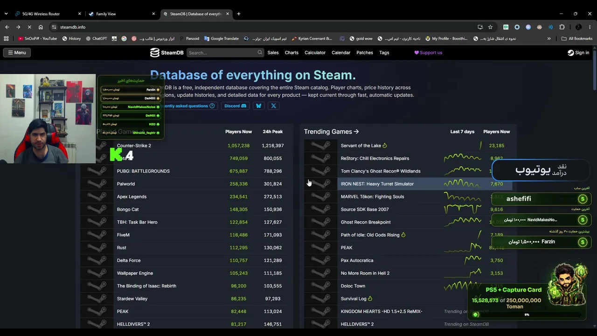This screenshot has width=597, height=336.
Task: Open the Calendar page
Action: [341, 53]
